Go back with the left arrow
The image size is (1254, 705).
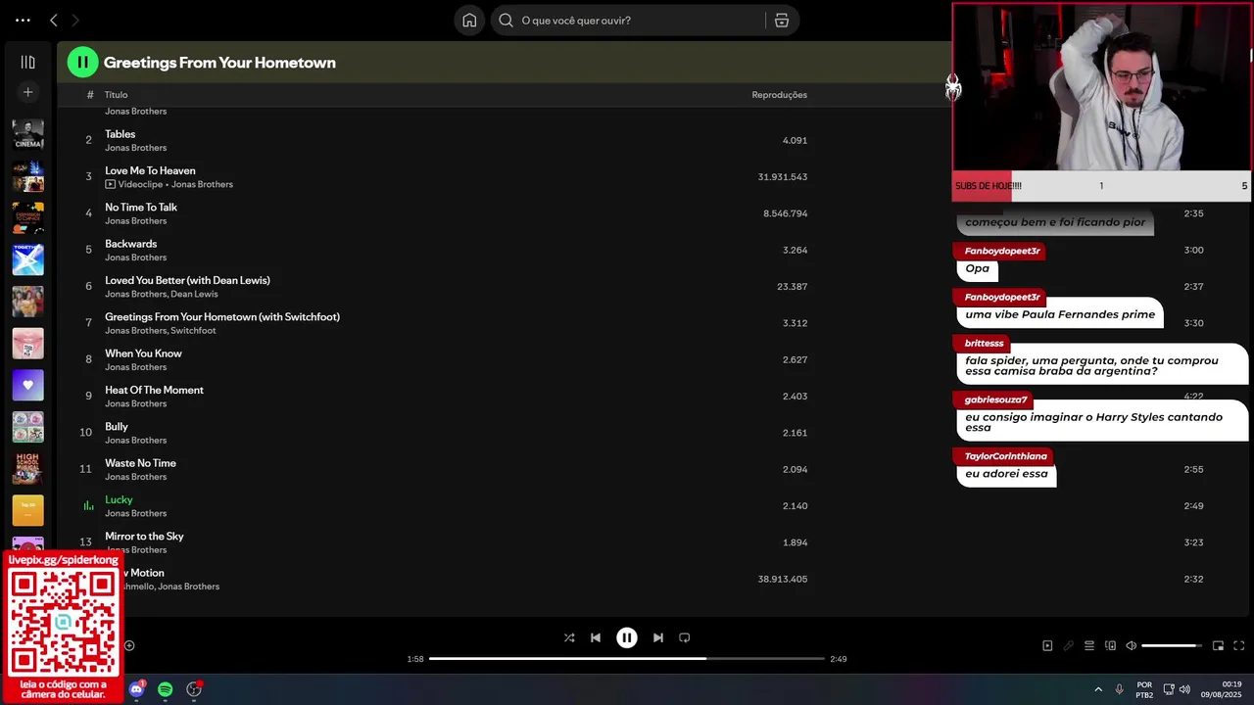[54, 20]
